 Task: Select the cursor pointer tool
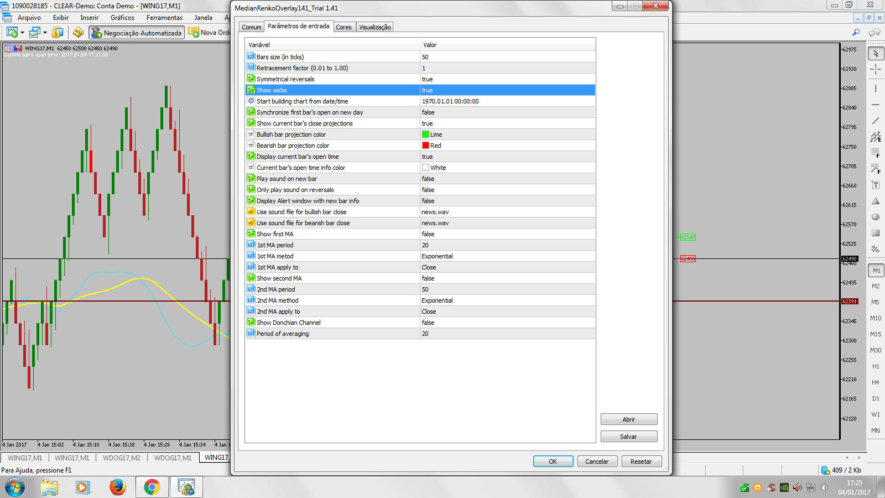coord(876,54)
